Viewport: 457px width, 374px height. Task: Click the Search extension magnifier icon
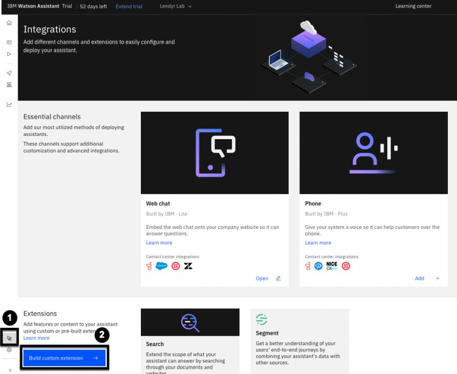[x=190, y=323]
